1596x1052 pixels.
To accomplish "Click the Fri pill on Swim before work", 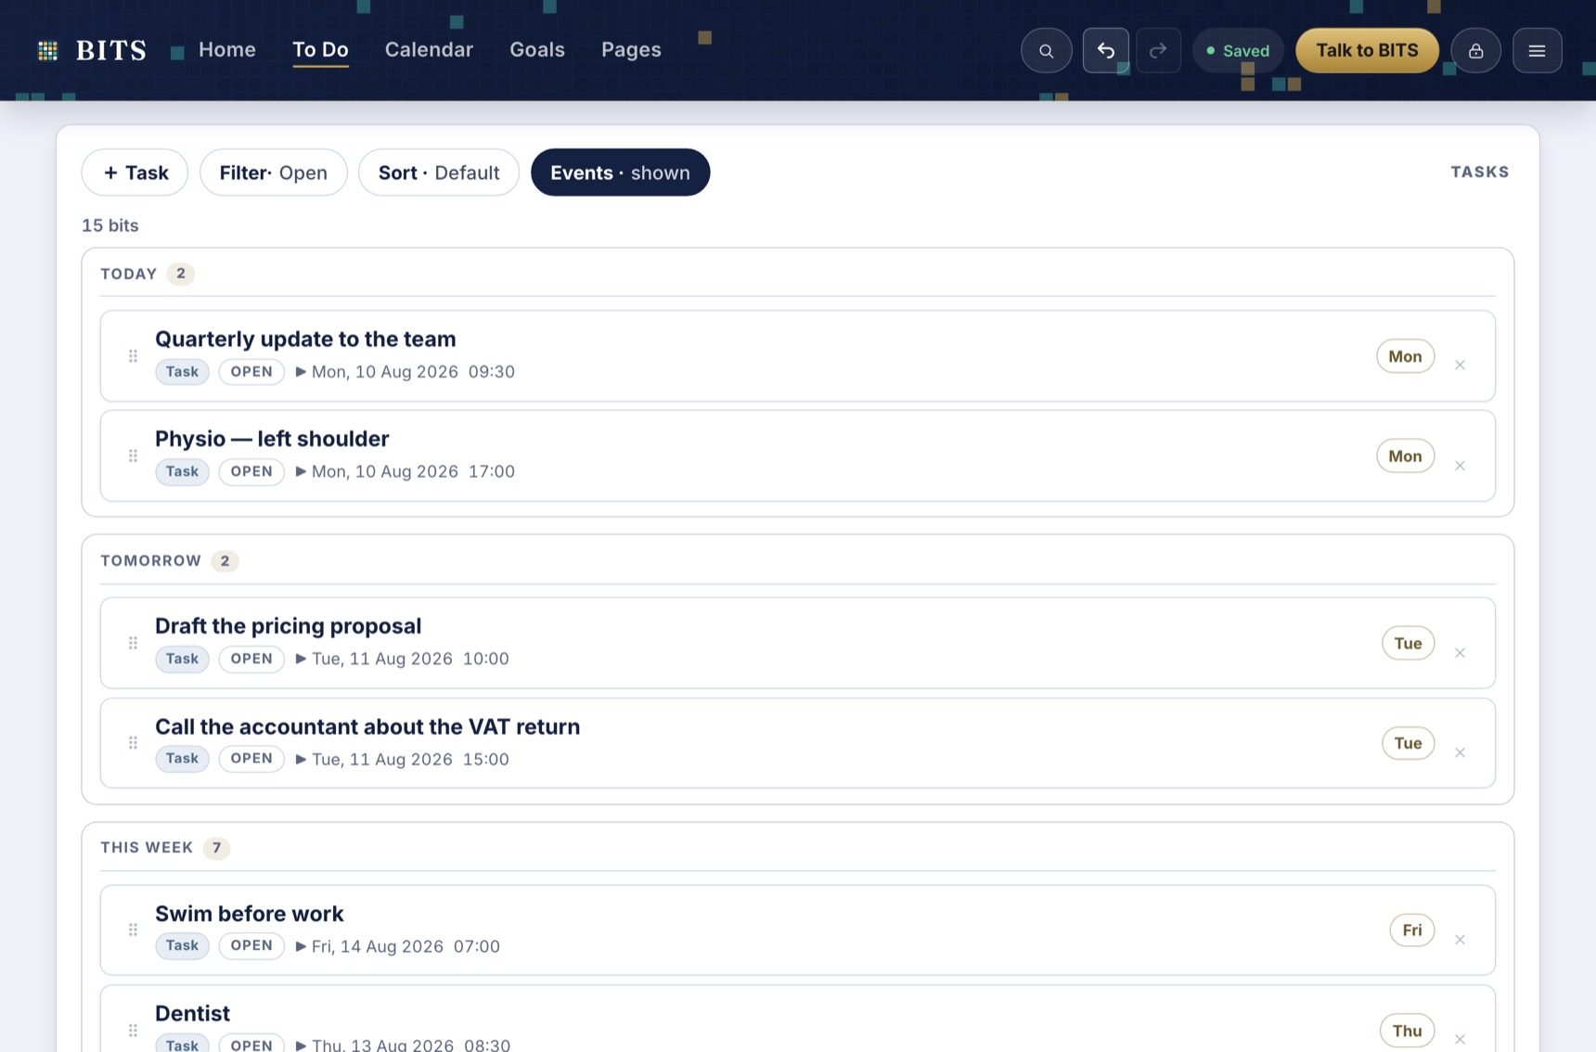I will tap(1411, 930).
